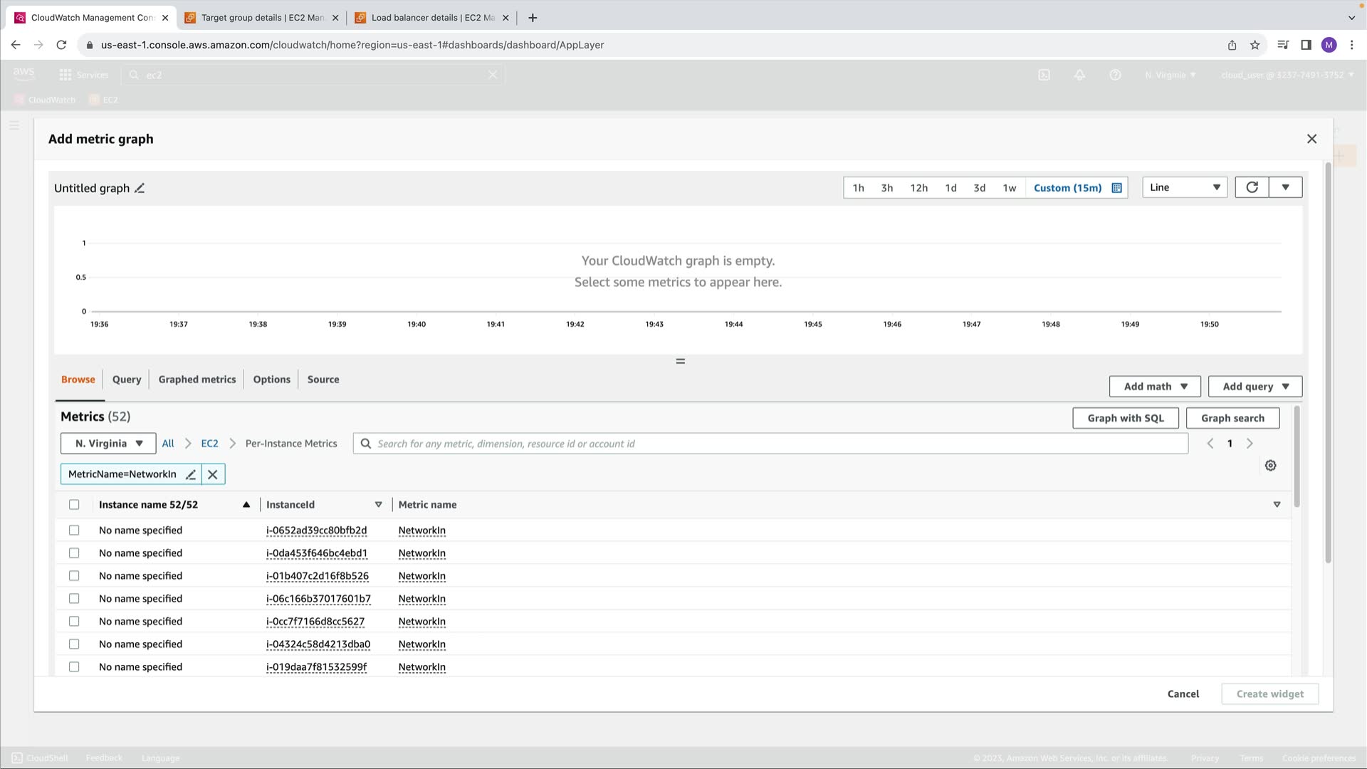Check the box for instance i-06c166b37017601b7
This screenshot has height=769, width=1367.
coord(74,599)
